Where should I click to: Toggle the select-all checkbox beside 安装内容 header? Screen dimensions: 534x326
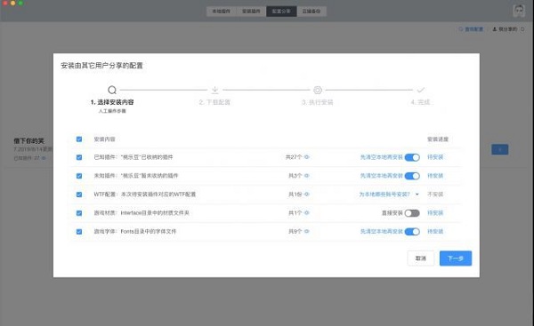click(x=79, y=139)
